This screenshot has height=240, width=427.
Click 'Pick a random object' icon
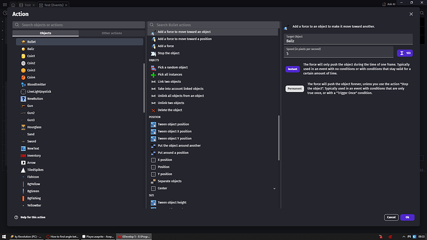[153, 67]
